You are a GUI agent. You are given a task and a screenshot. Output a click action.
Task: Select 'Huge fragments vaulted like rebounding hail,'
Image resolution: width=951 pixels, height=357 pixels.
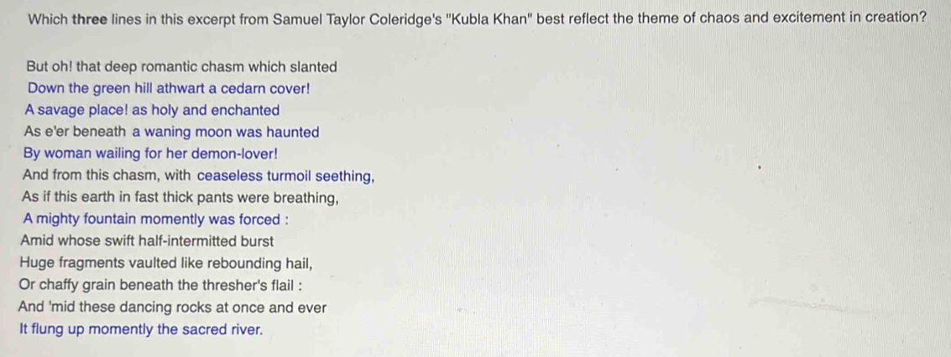(x=167, y=263)
